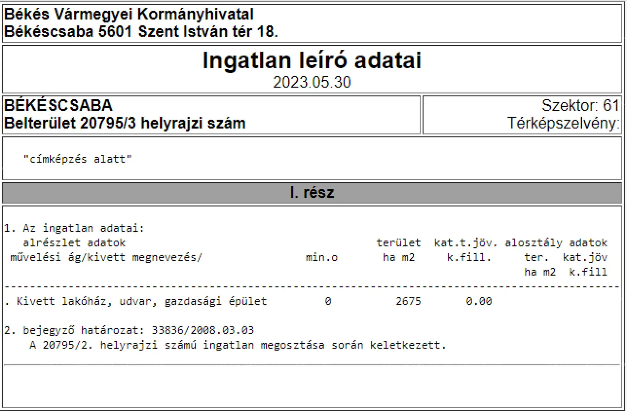This screenshot has height=411, width=627.
Task: Click the 'alrészlet adatok' column header
Action: [74, 243]
